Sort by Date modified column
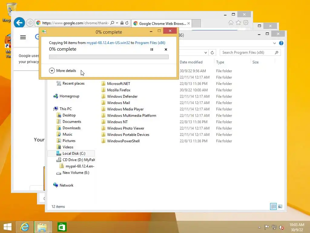This screenshot has width=310, height=233. click(x=191, y=62)
